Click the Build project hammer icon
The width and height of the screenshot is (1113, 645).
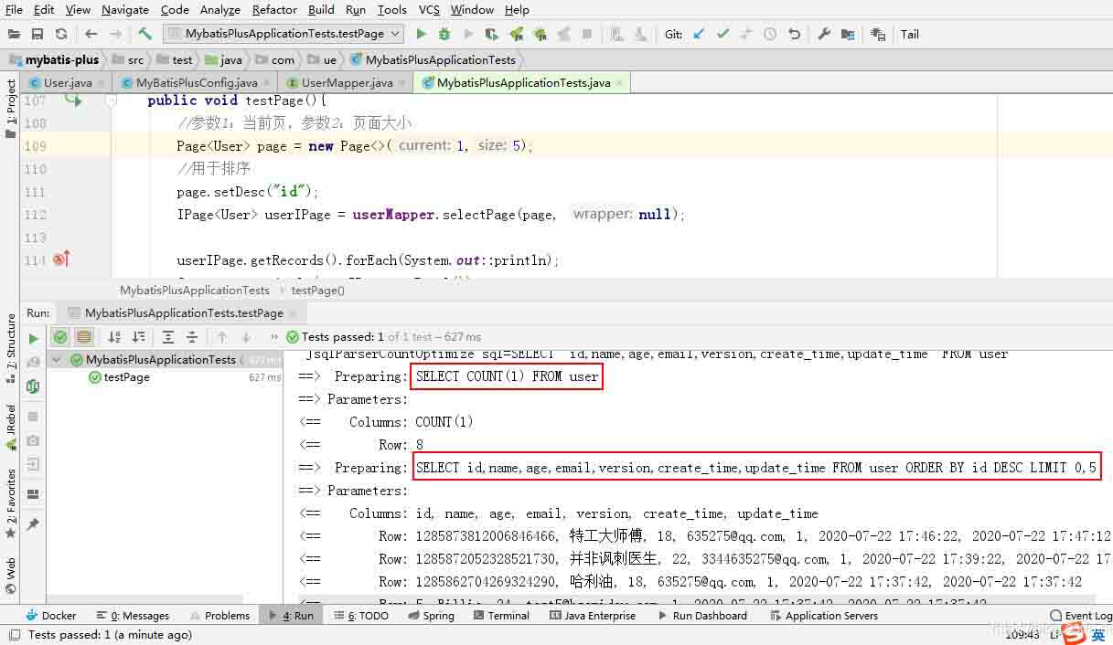pyautogui.click(x=144, y=34)
